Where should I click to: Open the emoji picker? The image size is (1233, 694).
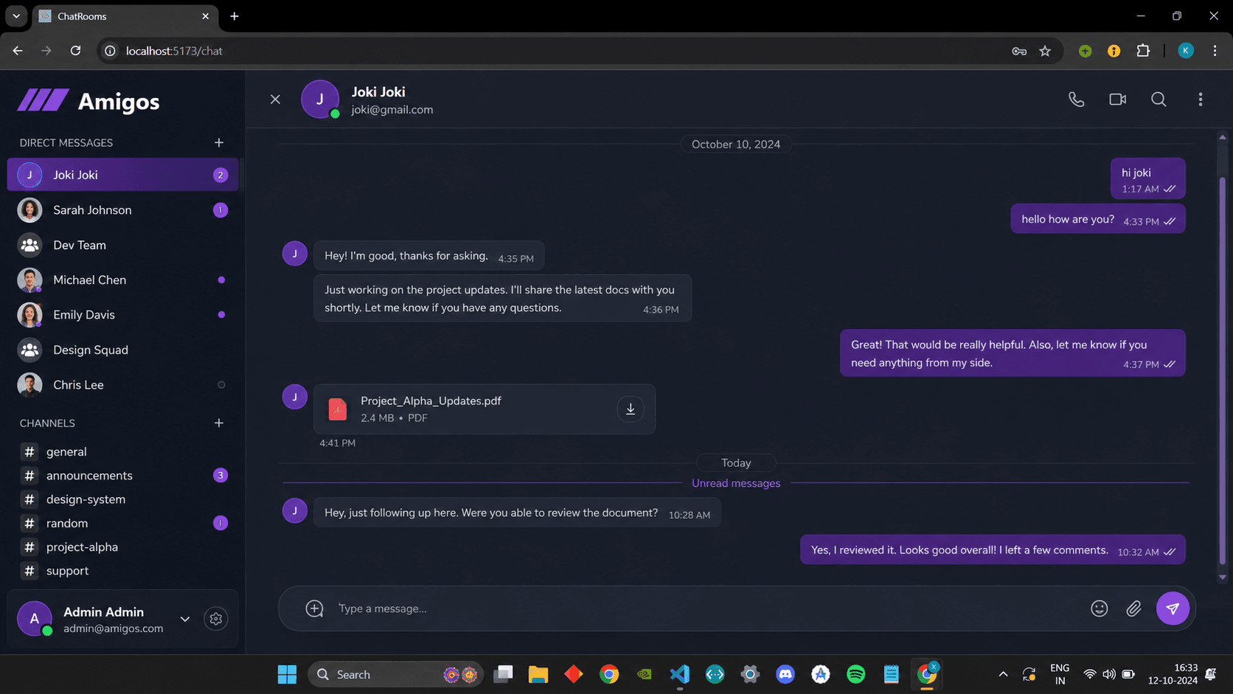tap(1099, 608)
